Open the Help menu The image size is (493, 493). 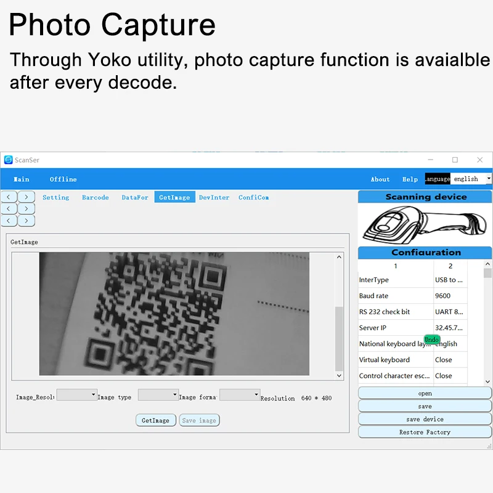tap(410, 179)
